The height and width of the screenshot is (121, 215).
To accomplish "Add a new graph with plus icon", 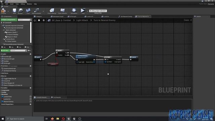I will (31, 54).
